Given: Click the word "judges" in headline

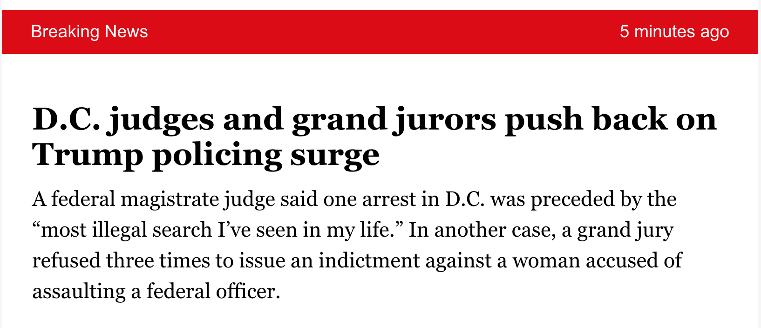Looking at the screenshot, I should [161, 120].
